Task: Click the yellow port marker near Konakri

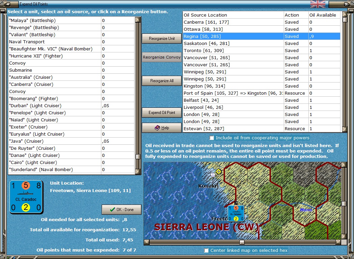Action: [x=218, y=171]
